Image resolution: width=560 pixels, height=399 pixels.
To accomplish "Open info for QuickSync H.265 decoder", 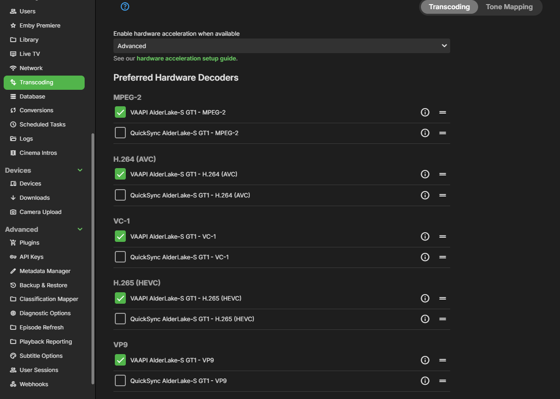I will click(425, 319).
